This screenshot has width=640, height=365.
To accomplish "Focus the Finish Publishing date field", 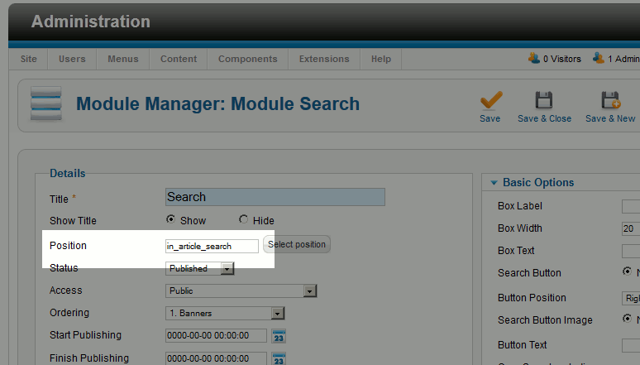I will pyautogui.click(x=216, y=358).
